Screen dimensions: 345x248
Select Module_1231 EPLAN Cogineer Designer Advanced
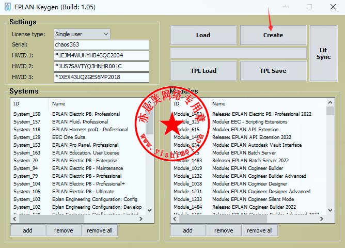pos(248,192)
